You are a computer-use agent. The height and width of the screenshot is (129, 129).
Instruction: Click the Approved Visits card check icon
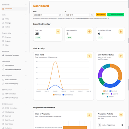coord(89,32)
